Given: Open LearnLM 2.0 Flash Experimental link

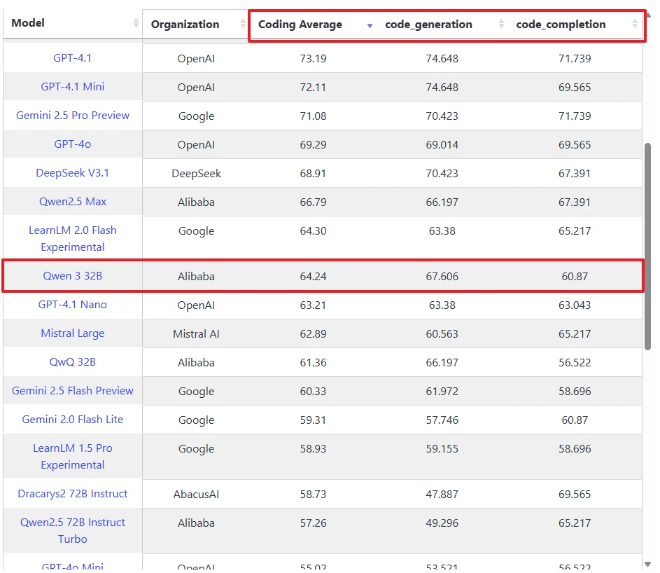Looking at the screenshot, I should 72,238.
